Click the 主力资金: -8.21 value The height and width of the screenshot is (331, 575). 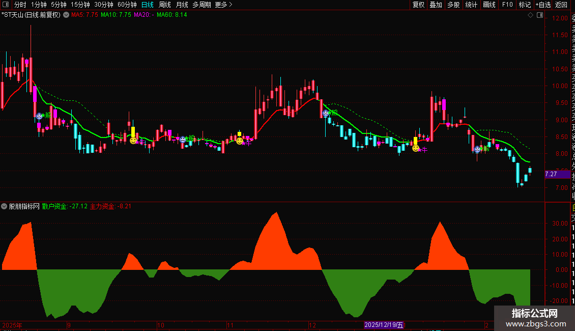pyautogui.click(x=110, y=206)
